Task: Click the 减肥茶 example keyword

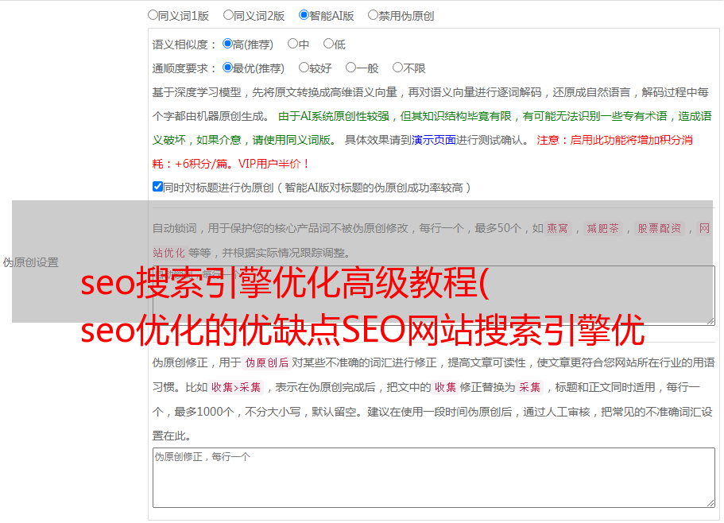Action: point(602,228)
